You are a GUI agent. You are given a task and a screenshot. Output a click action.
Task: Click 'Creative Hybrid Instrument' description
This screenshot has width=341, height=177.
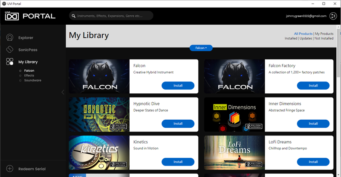pos(153,72)
